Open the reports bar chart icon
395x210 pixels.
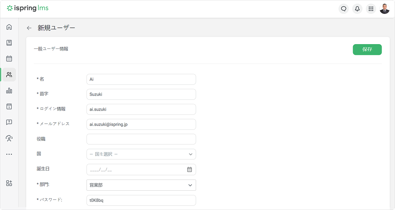tap(9, 91)
